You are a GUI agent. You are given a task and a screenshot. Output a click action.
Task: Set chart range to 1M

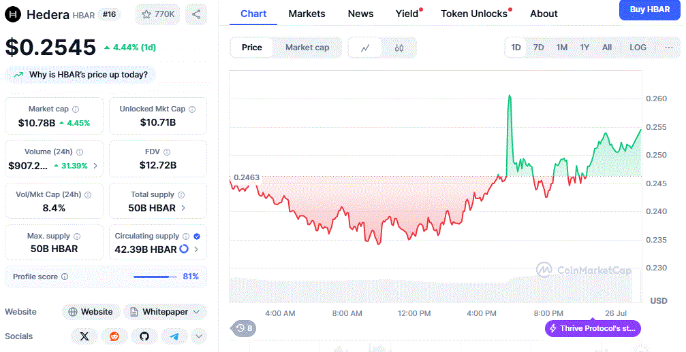point(562,48)
